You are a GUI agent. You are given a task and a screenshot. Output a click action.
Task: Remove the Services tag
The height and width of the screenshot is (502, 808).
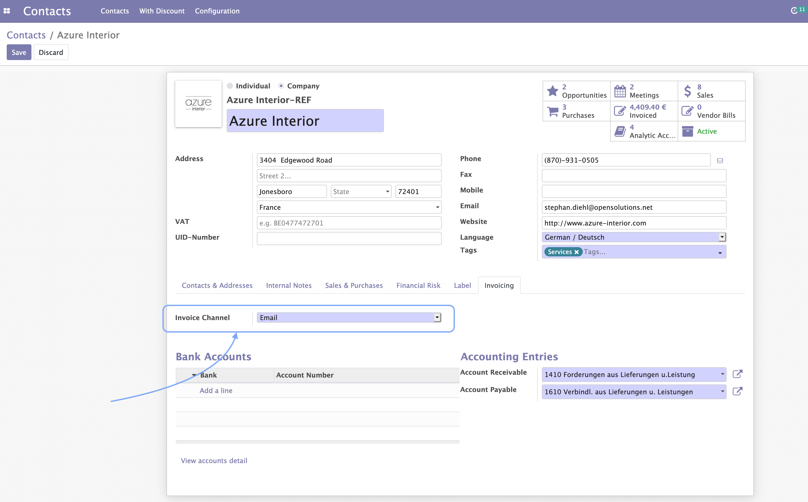tap(577, 252)
